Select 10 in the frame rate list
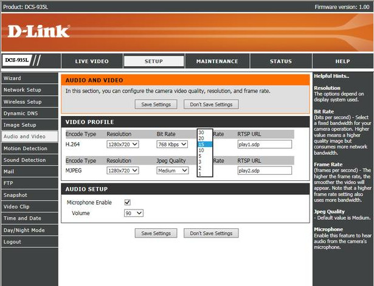Screen dimensions: 374x286 point(205,150)
